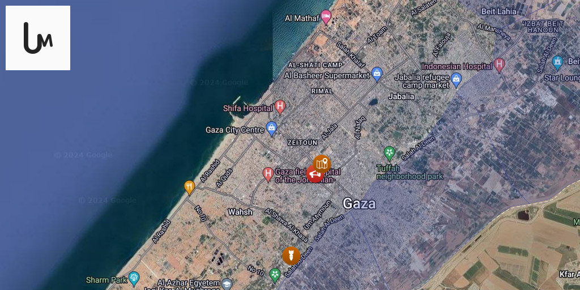The height and width of the screenshot is (290, 580).
Task: Select the red artillery event marker
Action: 314,174
